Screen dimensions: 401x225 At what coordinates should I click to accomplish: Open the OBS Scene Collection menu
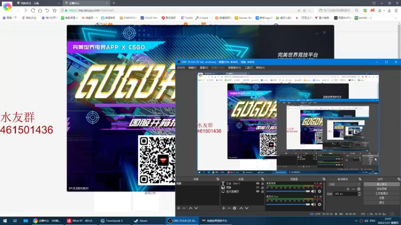(x=235, y=67)
